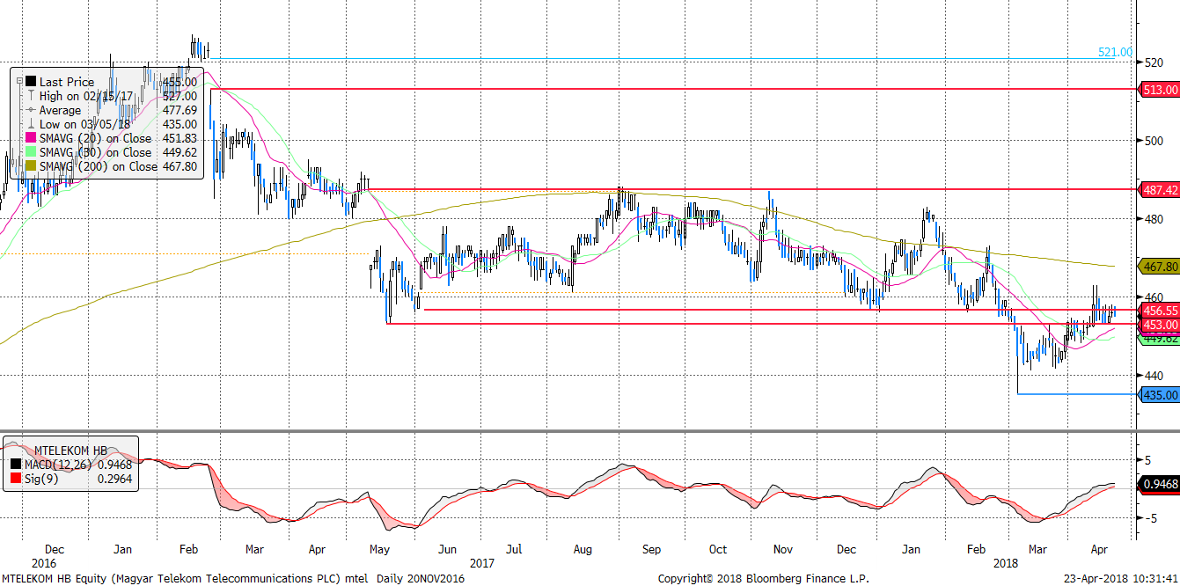Click the -5 tick on MACD axis

pyautogui.click(x=1152, y=517)
